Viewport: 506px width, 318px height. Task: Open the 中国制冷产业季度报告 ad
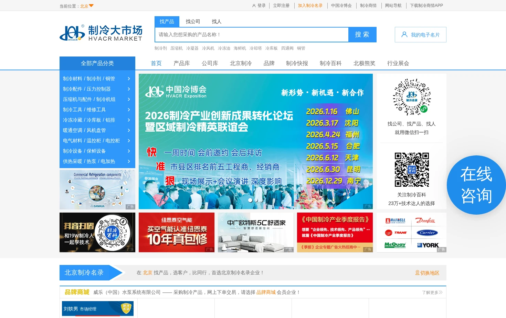click(x=335, y=233)
